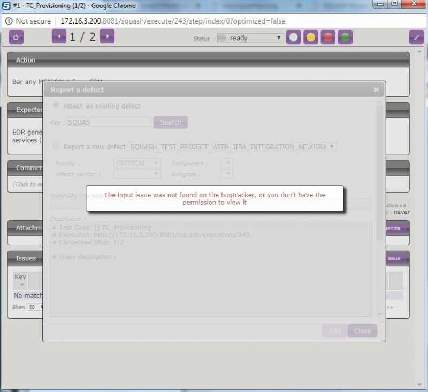The width and height of the screenshot is (428, 392).
Task: Click the Close button in dialog
Action: click(362, 331)
